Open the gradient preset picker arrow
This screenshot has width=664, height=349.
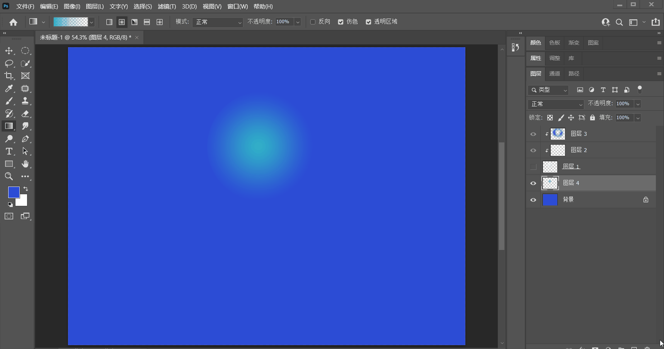[92, 22]
